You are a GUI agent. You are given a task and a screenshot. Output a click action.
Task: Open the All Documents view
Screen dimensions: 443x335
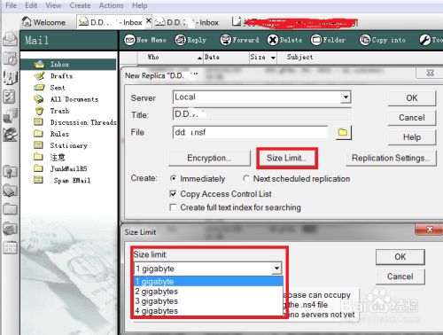pyautogui.click(x=74, y=99)
